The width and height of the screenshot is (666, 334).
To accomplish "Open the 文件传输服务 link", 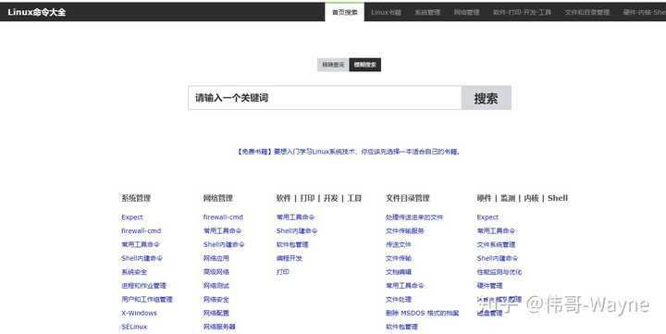I will click(405, 230).
